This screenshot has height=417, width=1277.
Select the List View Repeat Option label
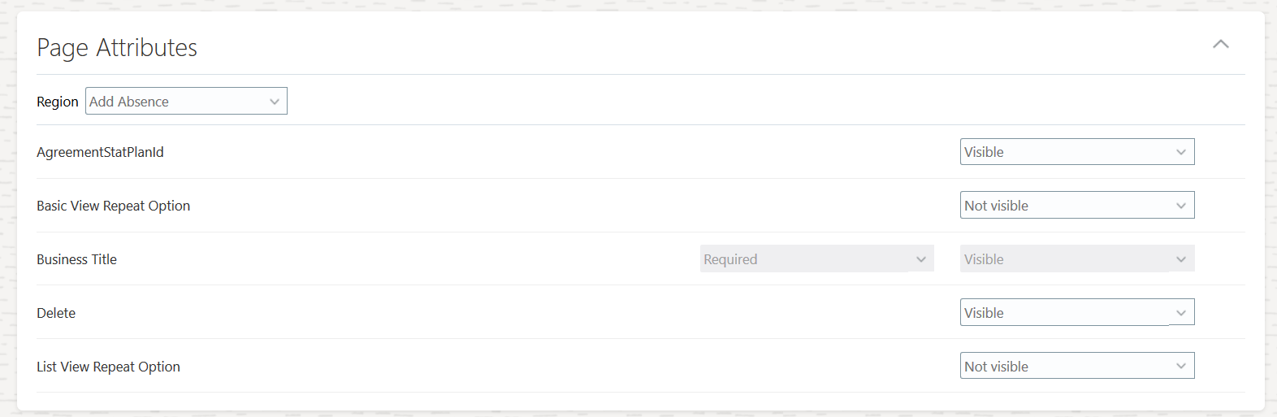[x=108, y=367]
